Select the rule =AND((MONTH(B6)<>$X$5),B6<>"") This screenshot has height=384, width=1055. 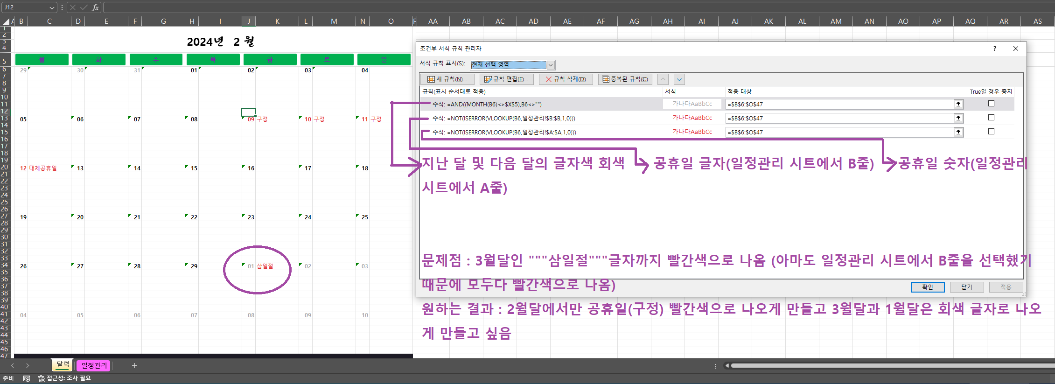tap(487, 104)
